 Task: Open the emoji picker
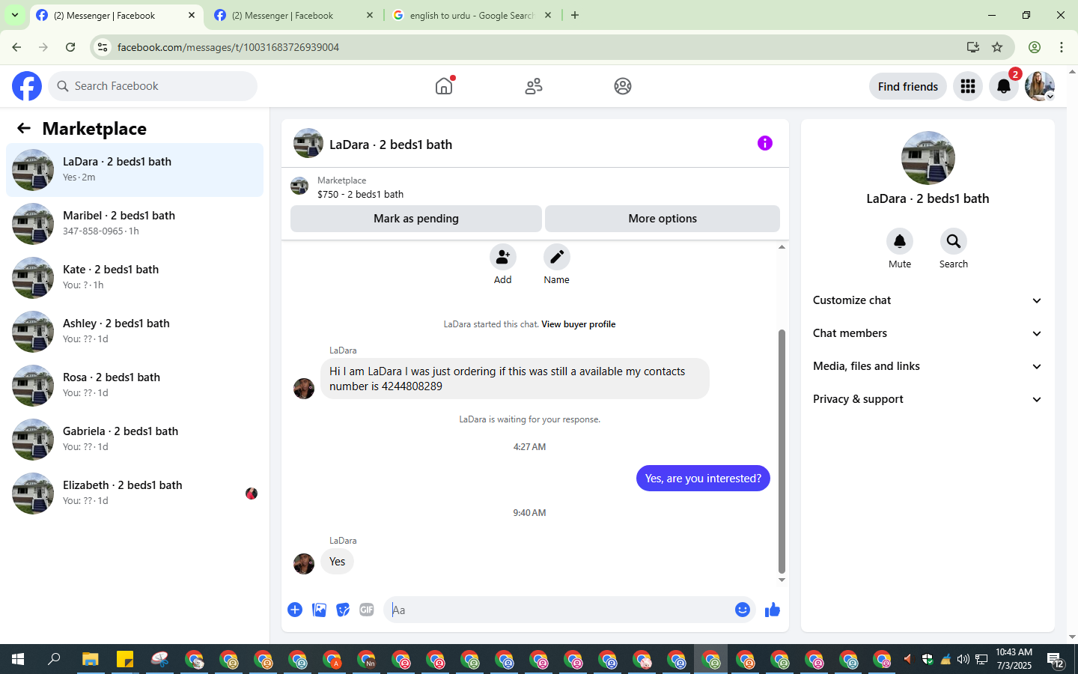click(743, 610)
